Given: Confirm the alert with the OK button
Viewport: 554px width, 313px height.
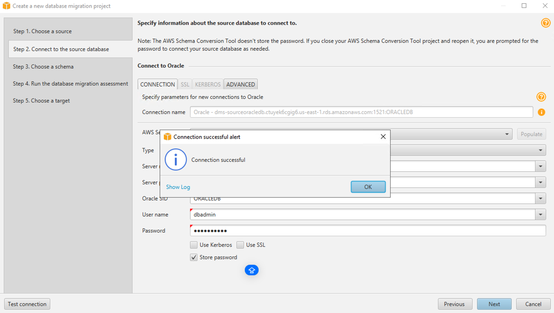Looking at the screenshot, I should coord(368,187).
